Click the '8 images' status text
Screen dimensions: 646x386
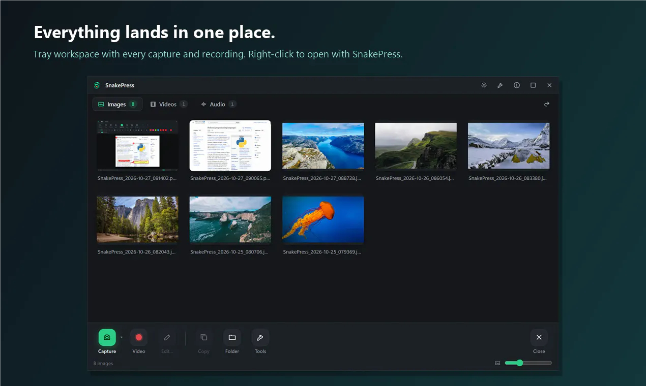tap(103, 363)
